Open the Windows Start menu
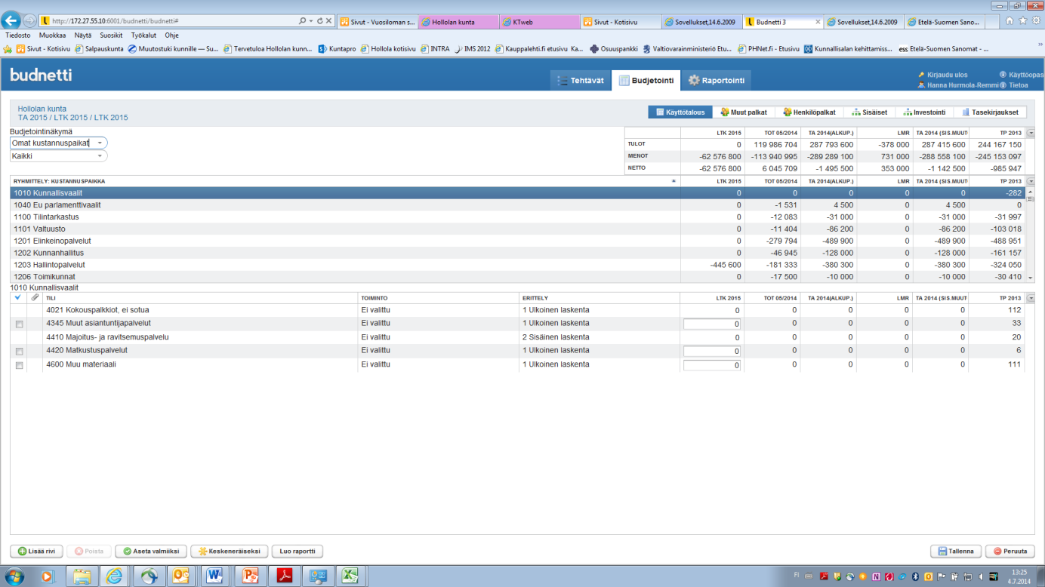 click(14, 576)
